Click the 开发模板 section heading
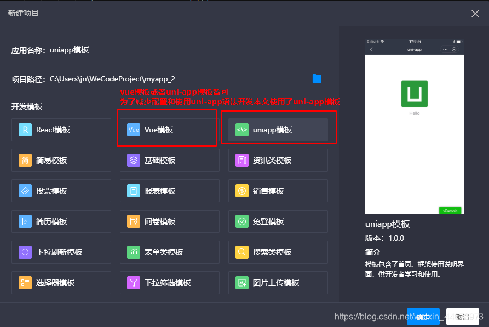This screenshot has height=327, width=489. pyautogui.click(x=27, y=107)
